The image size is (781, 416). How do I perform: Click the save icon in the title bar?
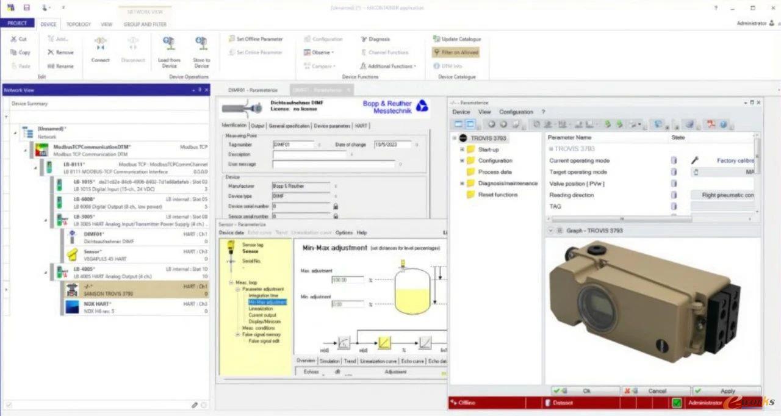[26, 7]
